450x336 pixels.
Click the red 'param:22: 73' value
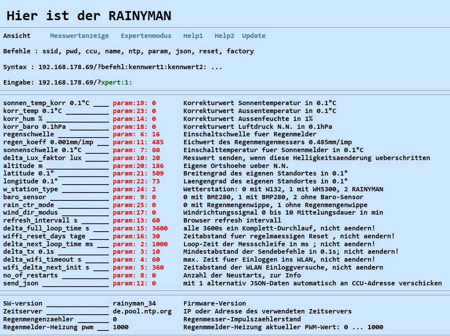tap(136, 181)
